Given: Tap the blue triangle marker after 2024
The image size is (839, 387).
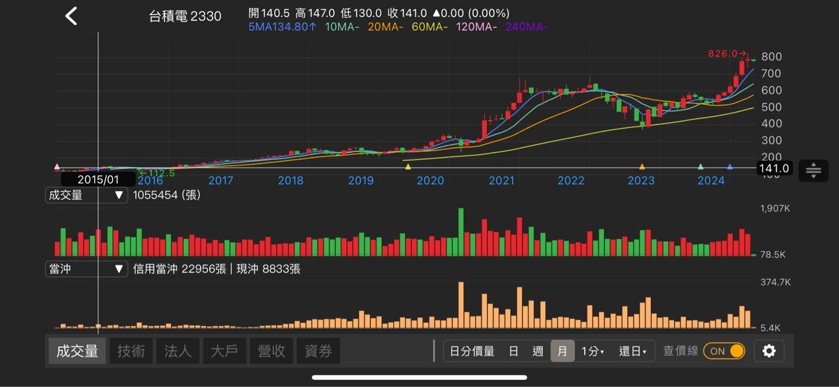Looking at the screenshot, I should pos(730,167).
